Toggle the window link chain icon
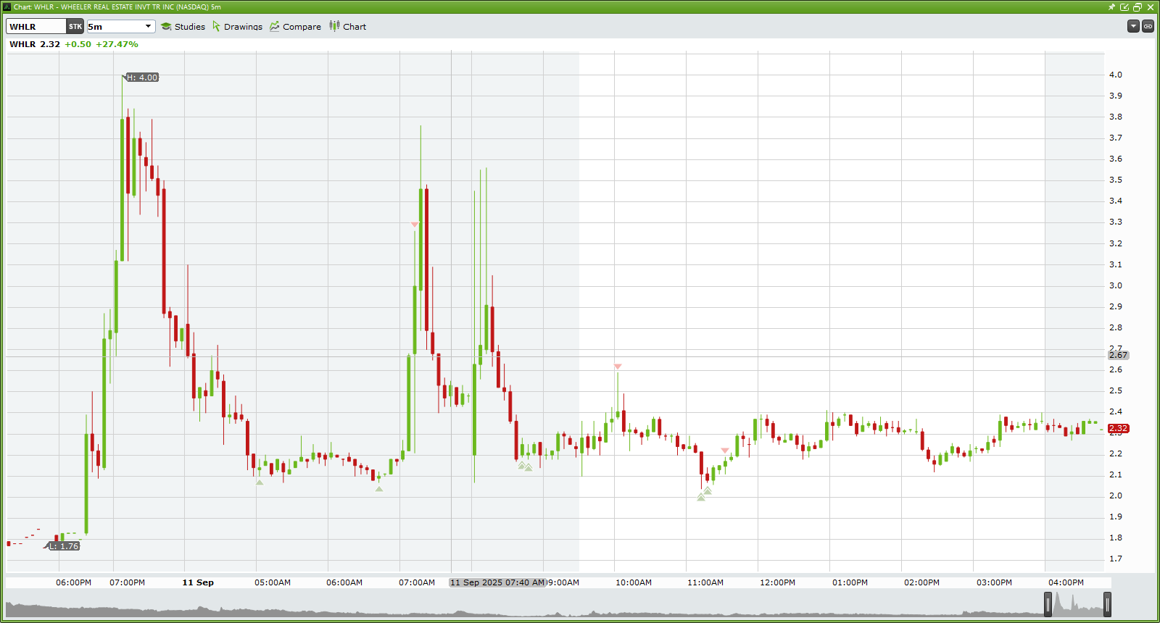Image resolution: width=1160 pixels, height=623 pixels. (x=1148, y=26)
